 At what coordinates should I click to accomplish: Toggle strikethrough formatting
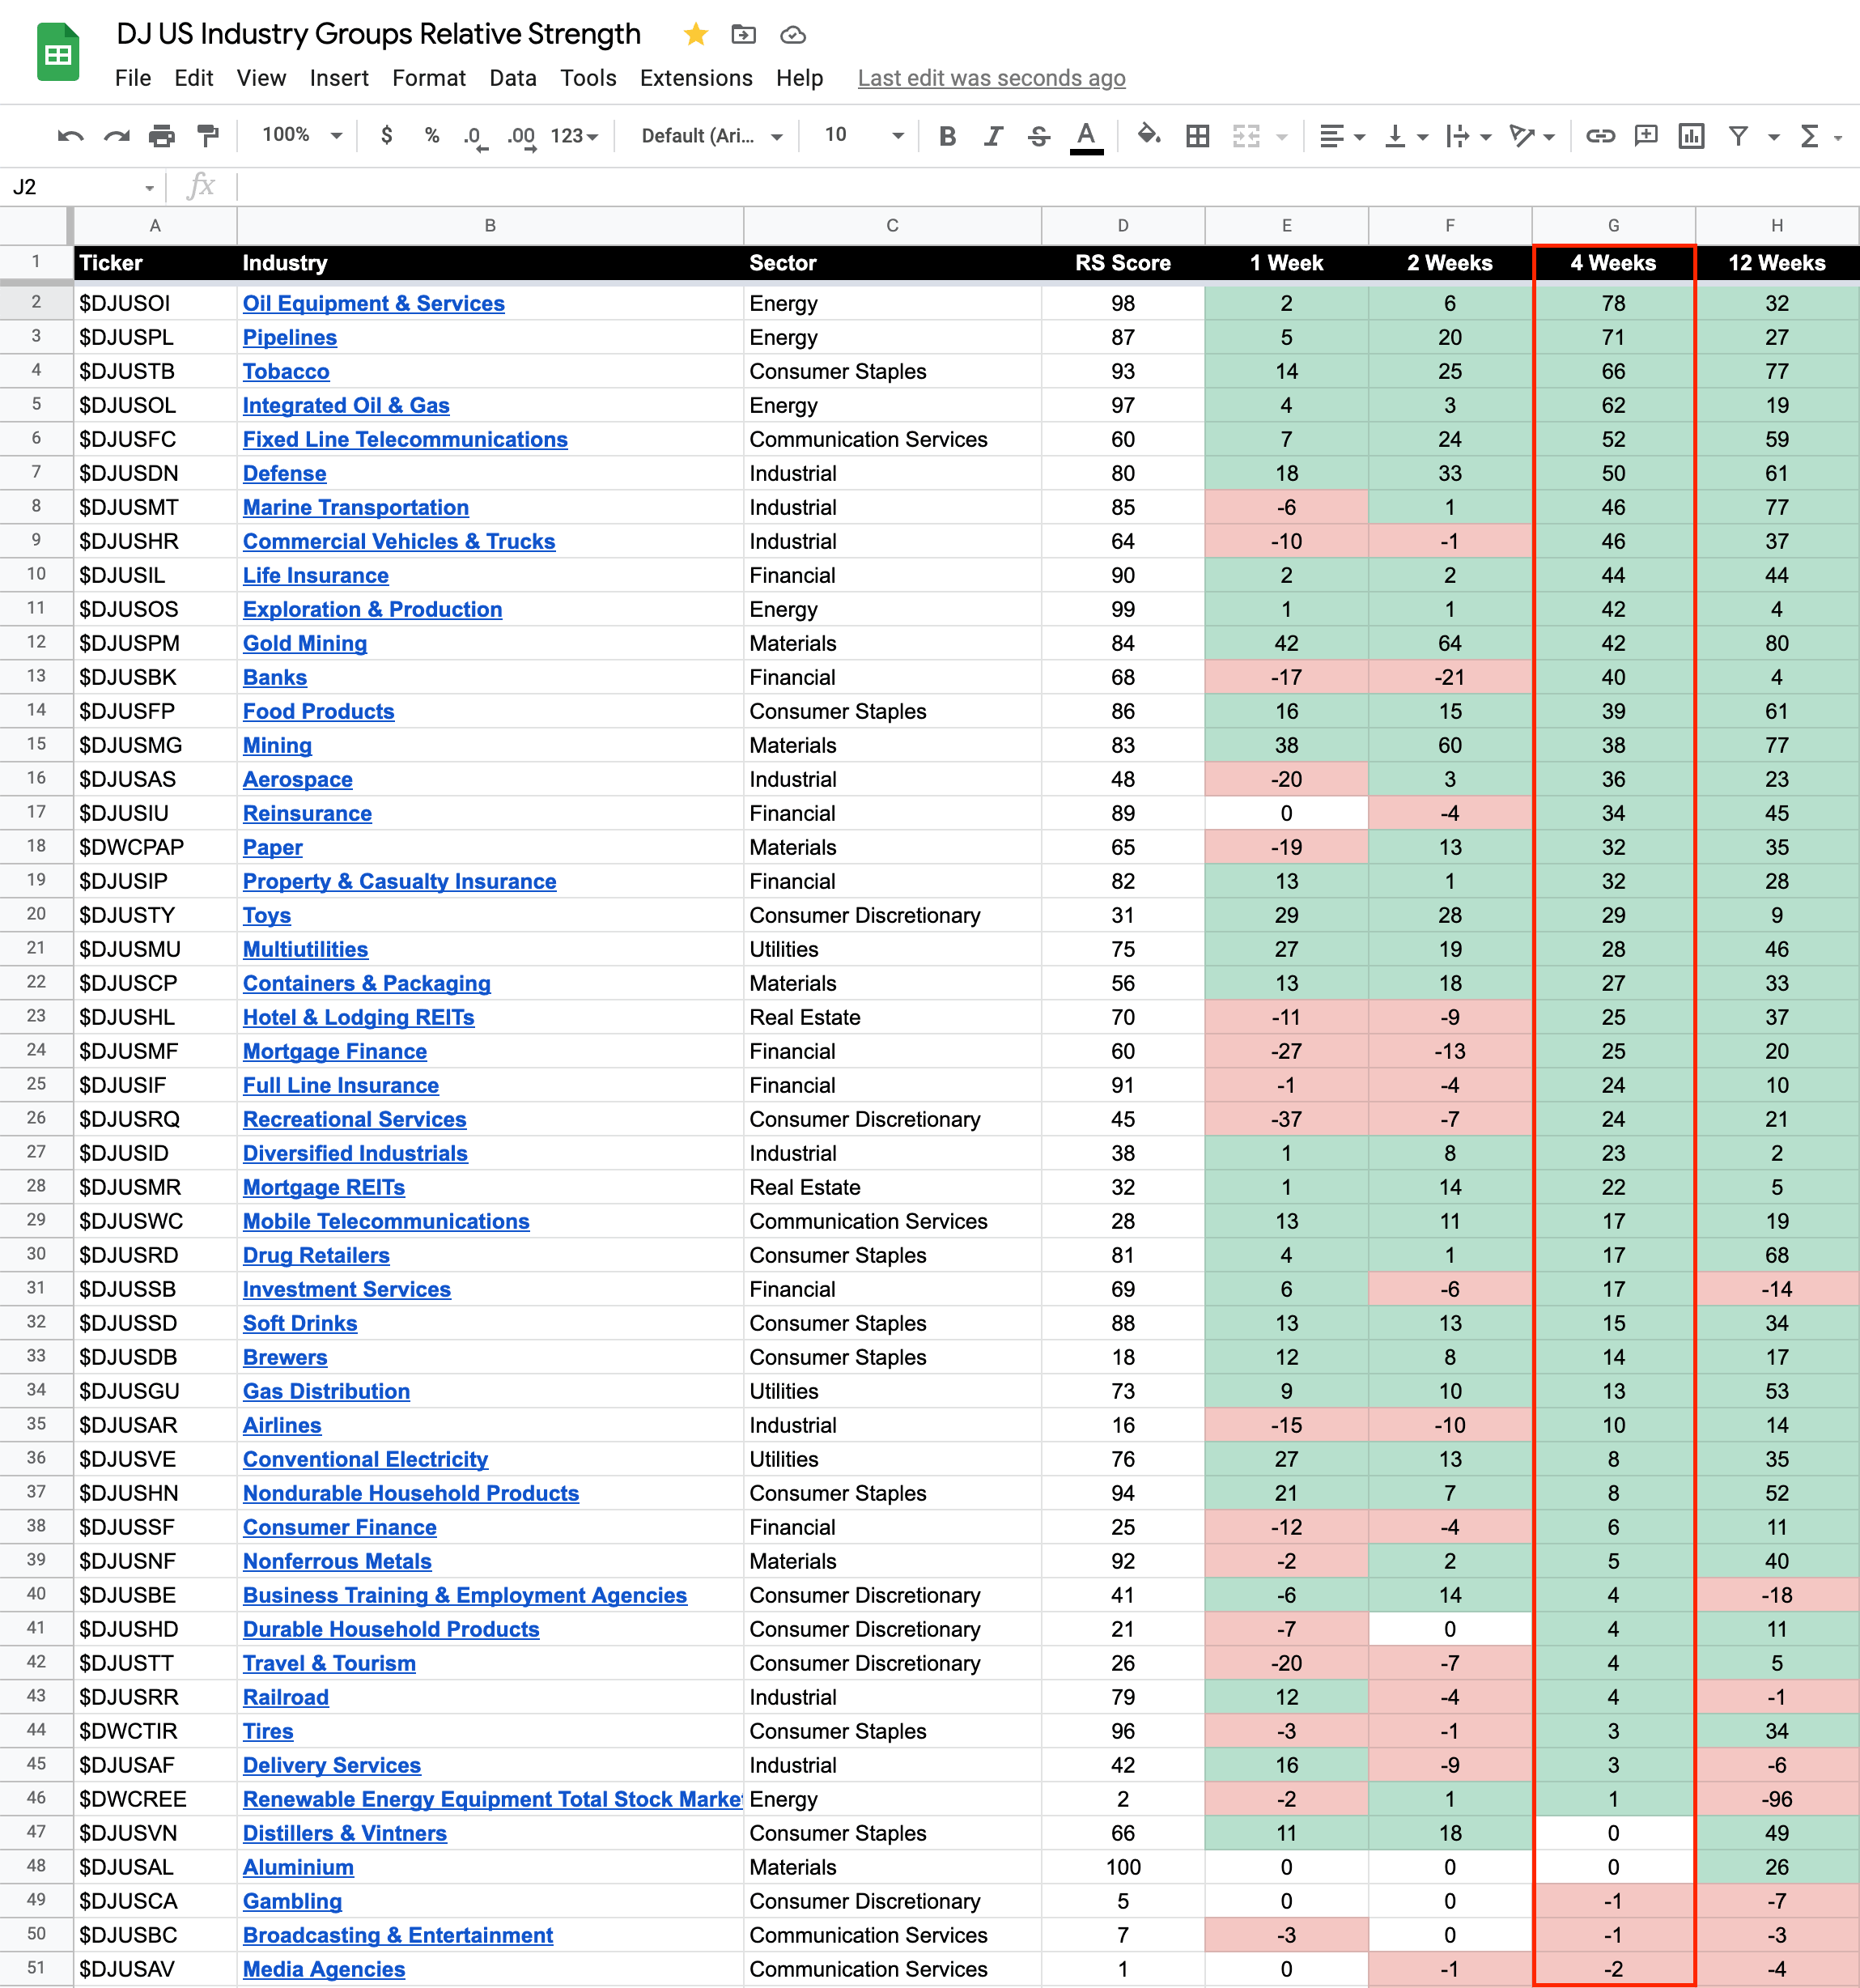coord(1039,136)
